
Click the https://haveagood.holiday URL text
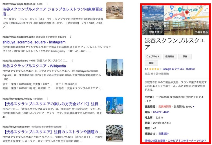17,99
